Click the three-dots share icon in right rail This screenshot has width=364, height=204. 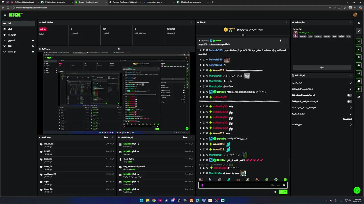(359, 97)
